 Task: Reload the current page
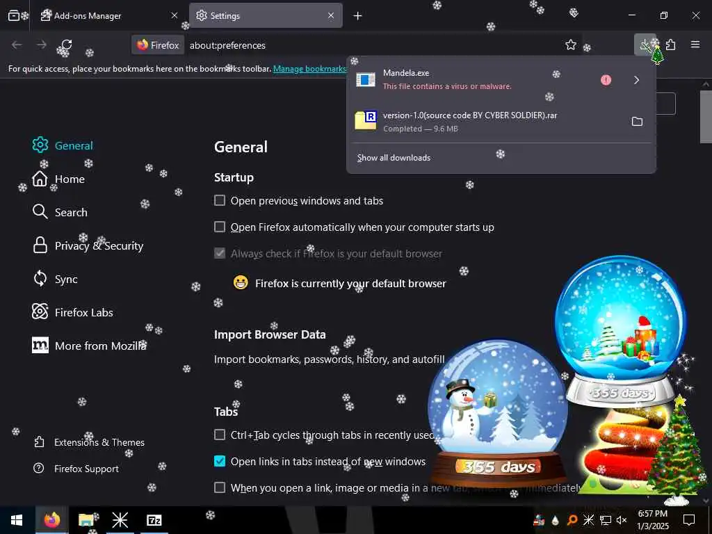[x=67, y=45]
